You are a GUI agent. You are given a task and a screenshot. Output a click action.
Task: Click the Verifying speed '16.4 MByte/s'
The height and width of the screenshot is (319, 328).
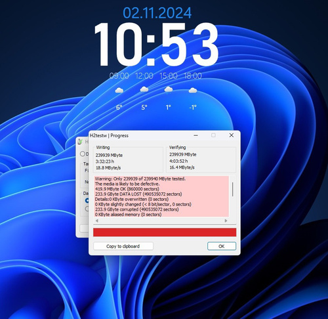coord(182,167)
